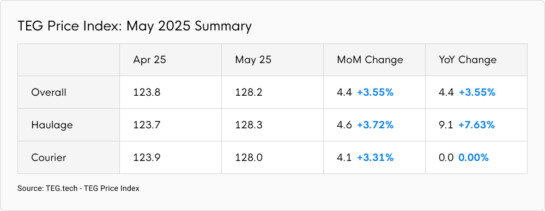Click the Overall Apr 25 value 123.8
Screen dimensions: 545x211
[147, 92]
